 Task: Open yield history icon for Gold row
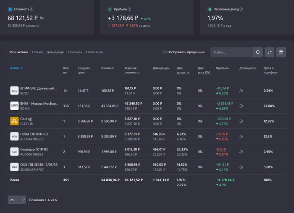(241, 121)
